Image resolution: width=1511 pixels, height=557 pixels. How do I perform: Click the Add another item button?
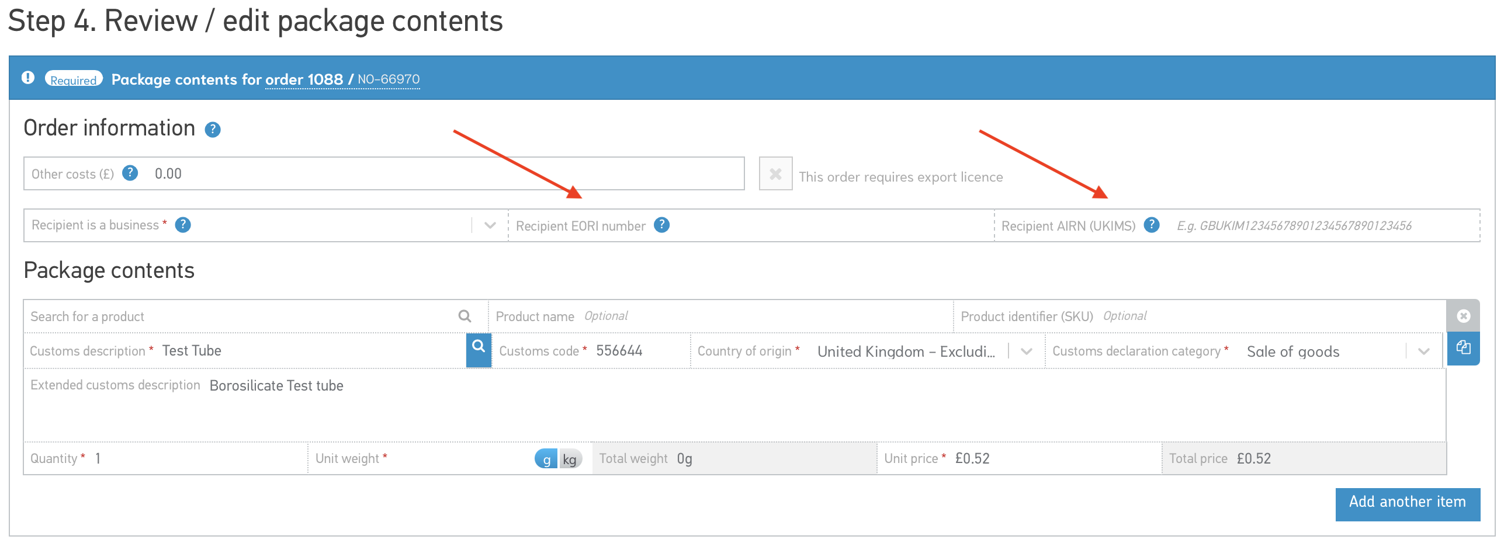coord(1406,503)
